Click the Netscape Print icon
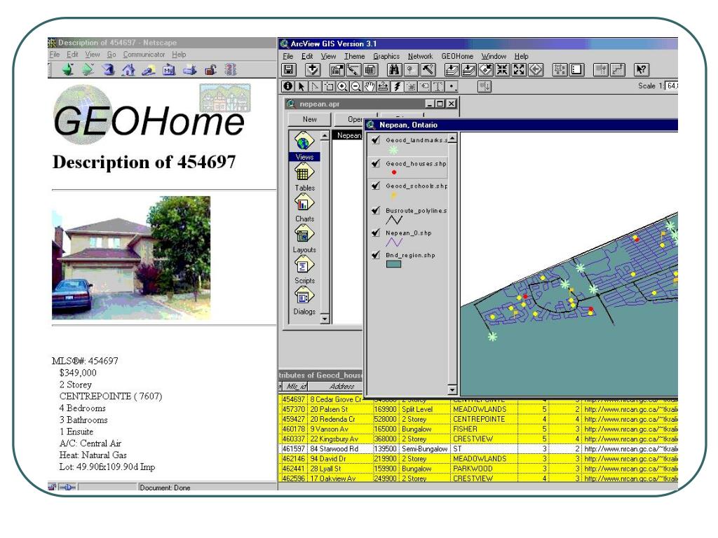Image resolution: width=718 pixels, height=538 pixels. coord(189,69)
